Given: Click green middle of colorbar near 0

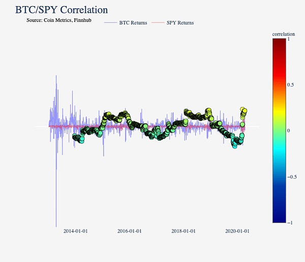Looking at the screenshot, I should [x=280, y=130].
